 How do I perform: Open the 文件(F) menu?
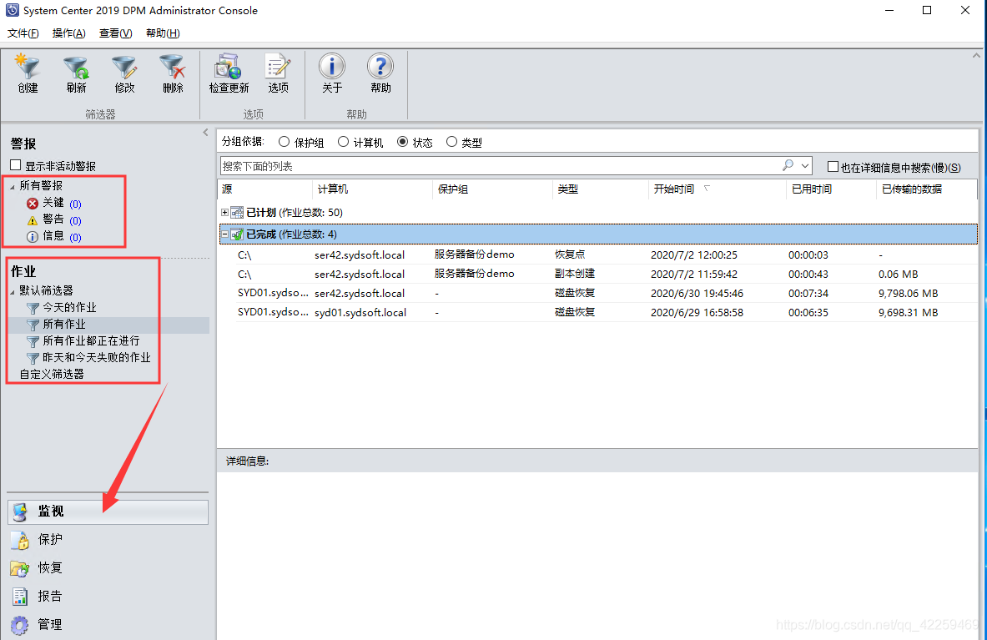coord(23,33)
